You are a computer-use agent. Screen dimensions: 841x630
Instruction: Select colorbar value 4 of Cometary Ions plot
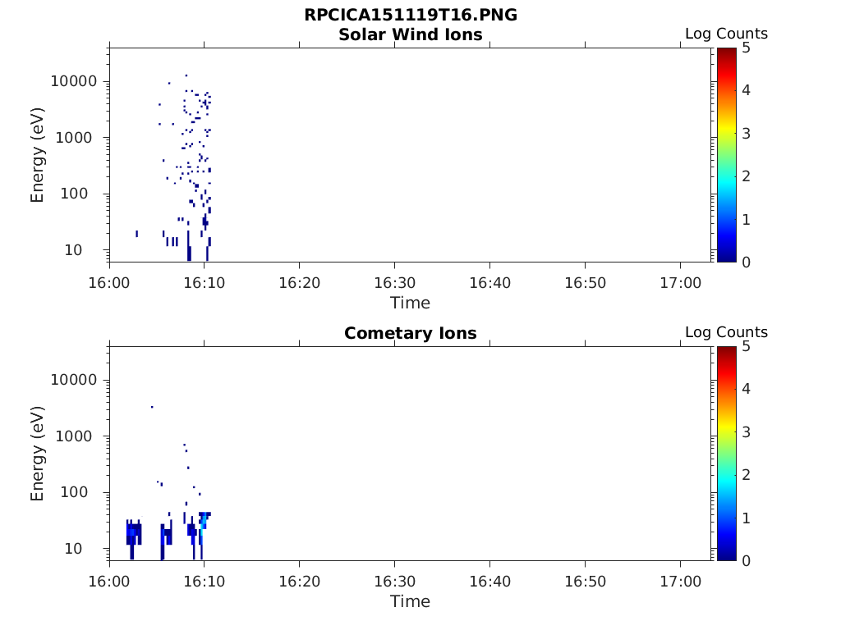coord(746,389)
